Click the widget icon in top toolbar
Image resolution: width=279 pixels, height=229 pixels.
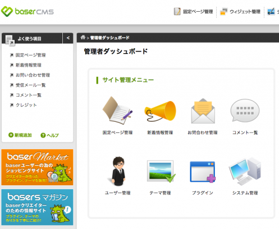point(223,12)
